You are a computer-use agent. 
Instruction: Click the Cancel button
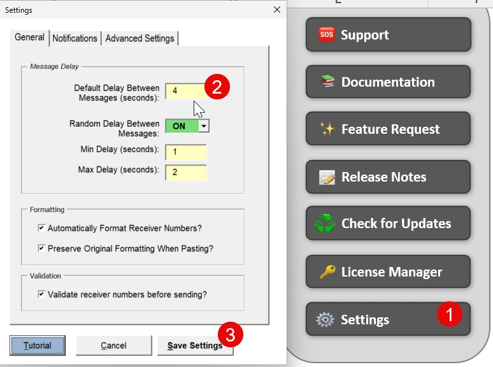[113, 345]
